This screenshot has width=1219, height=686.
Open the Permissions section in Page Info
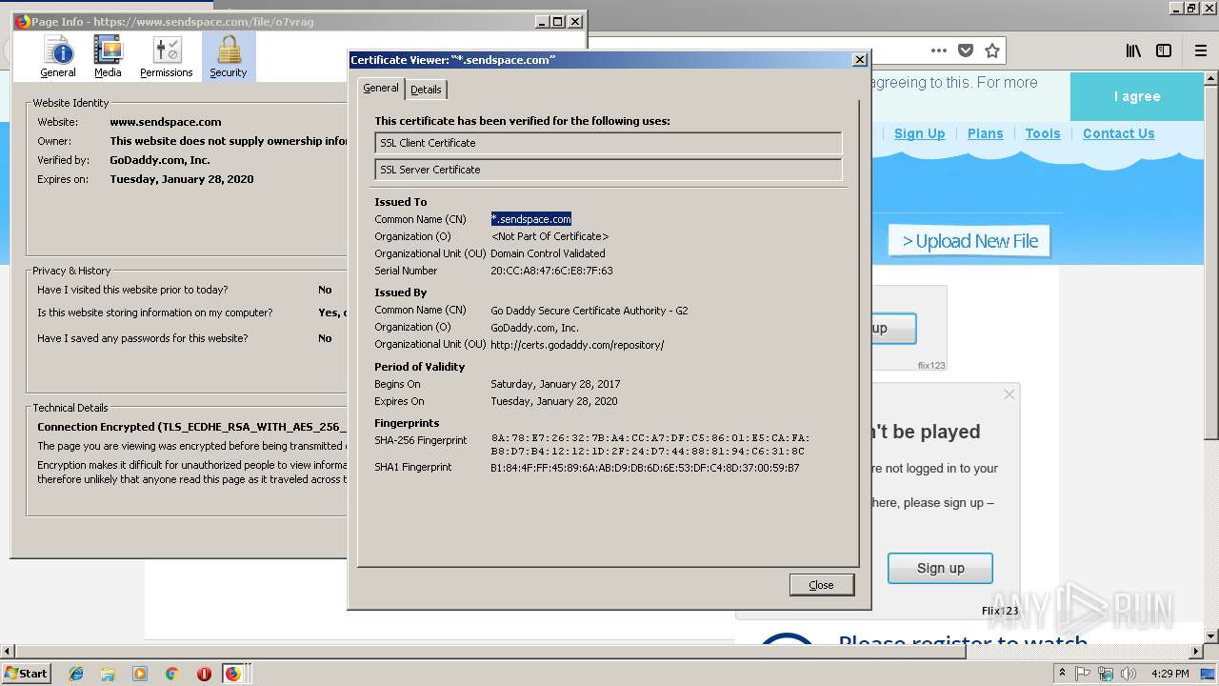click(x=167, y=57)
